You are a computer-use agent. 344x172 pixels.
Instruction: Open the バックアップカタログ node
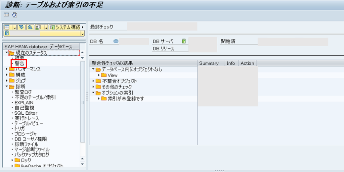pos(32,155)
